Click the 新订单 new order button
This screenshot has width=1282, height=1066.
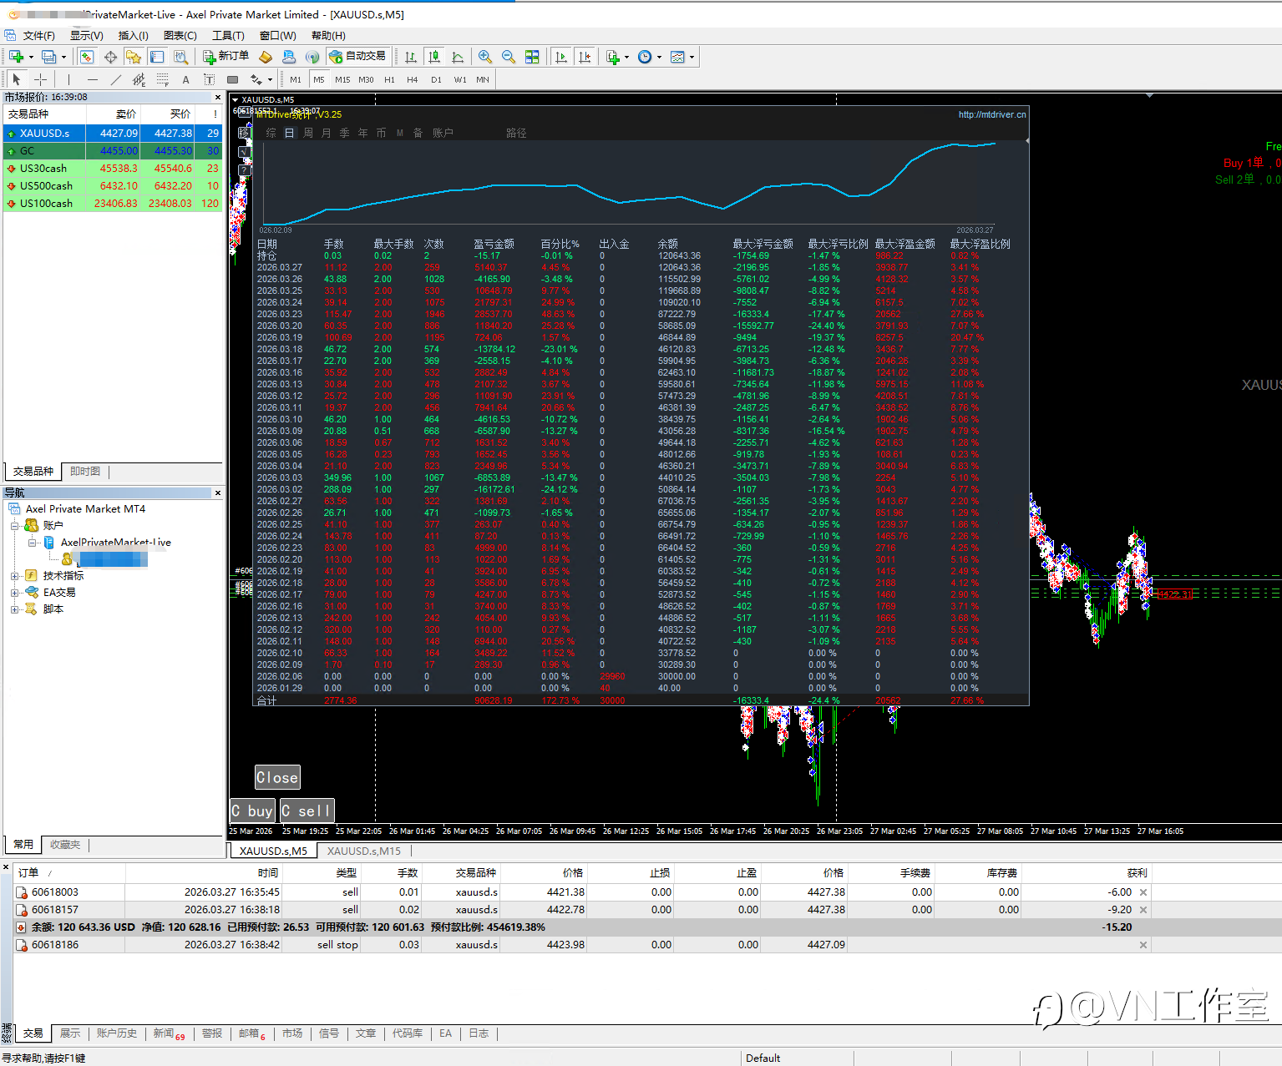pos(225,57)
